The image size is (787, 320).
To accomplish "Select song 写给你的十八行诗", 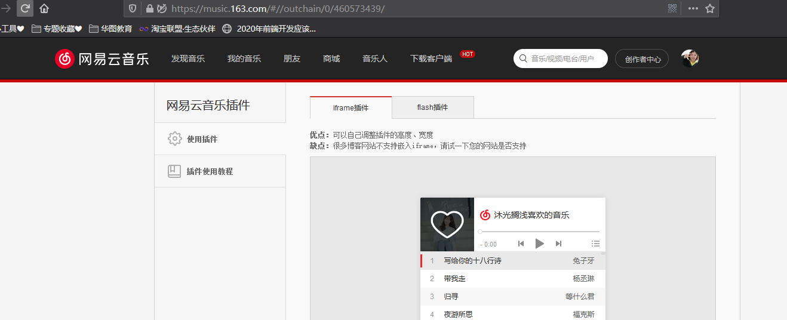I will (472, 261).
